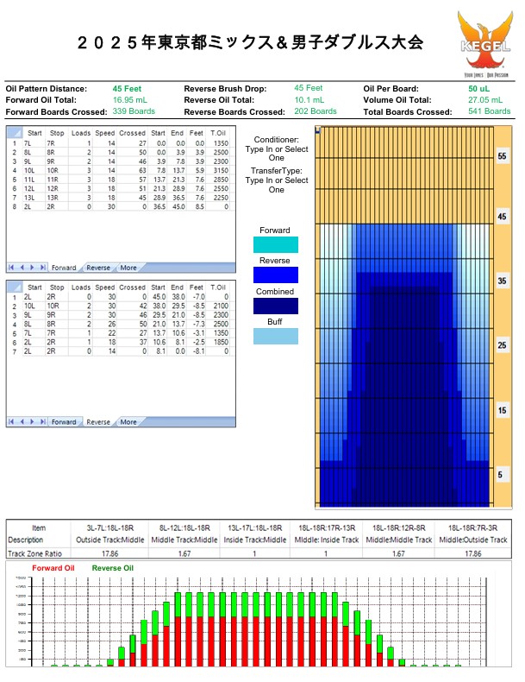Image resolution: width=525 pixels, height=682 pixels.
Task: Go to next sheet arrow in reverse table
Action: (32, 421)
